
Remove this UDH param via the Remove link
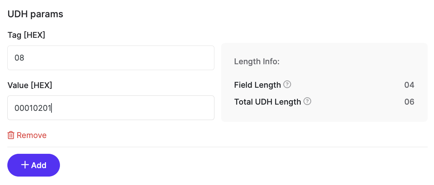[x=32, y=135]
